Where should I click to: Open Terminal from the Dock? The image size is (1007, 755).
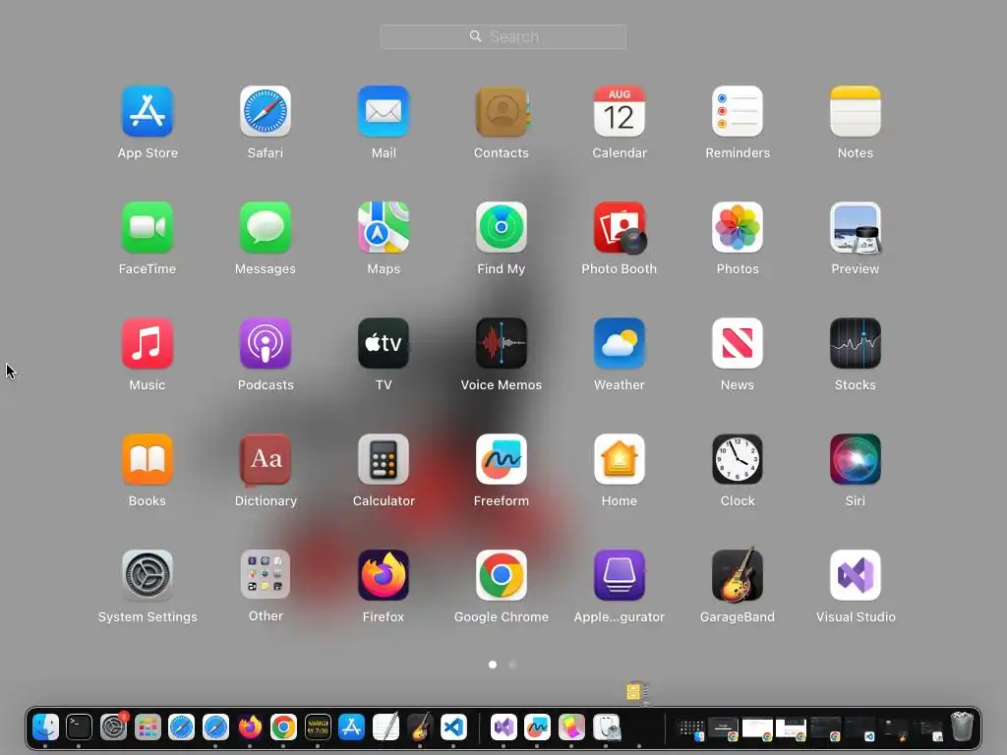coord(79,727)
